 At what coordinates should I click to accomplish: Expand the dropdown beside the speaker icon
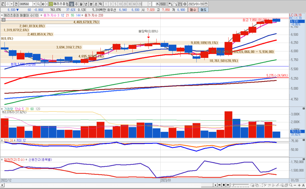click(x=47, y=4)
